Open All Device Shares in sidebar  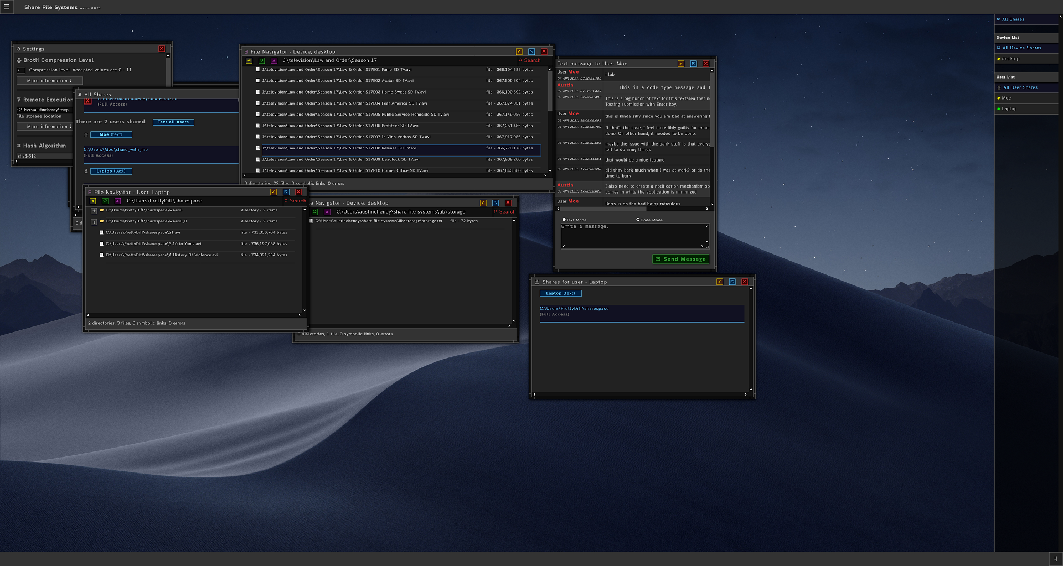(x=1021, y=48)
